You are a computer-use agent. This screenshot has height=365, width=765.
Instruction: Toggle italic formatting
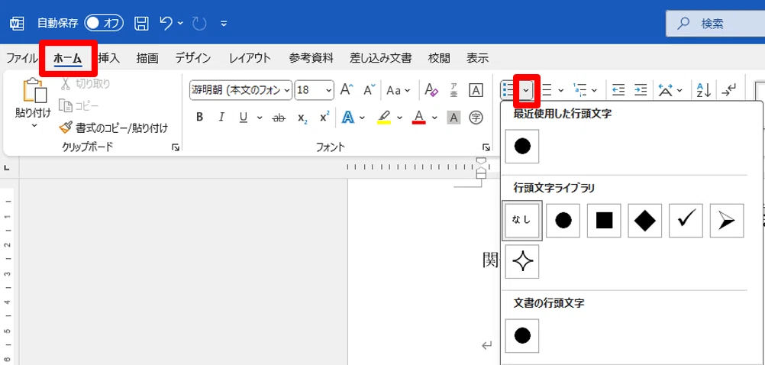[x=221, y=117]
